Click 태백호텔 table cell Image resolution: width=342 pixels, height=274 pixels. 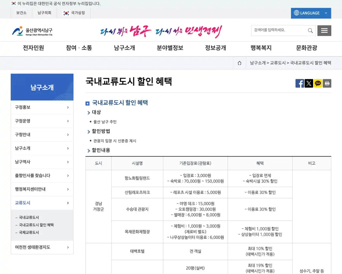pyautogui.click(x=137, y=252)
